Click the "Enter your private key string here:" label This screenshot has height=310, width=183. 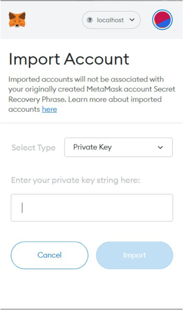[76, 180]
